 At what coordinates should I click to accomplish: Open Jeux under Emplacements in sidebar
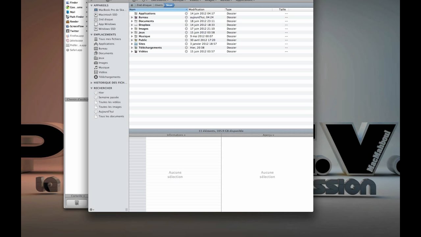pyautogui.click(x=99, y=58)
